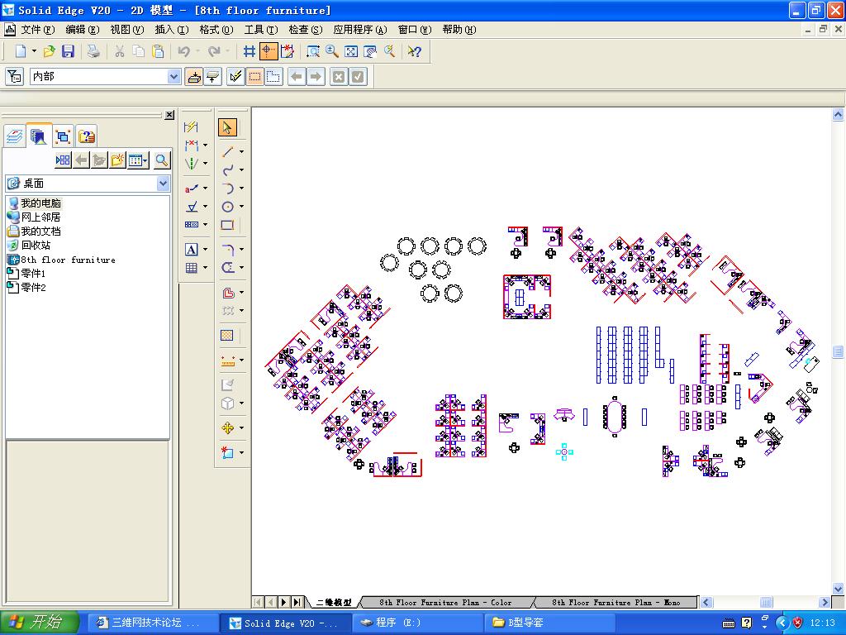Click the horizontal scrollbar right arrow
This screenshot has width=846, height=635.
click(x=825, y=602)
